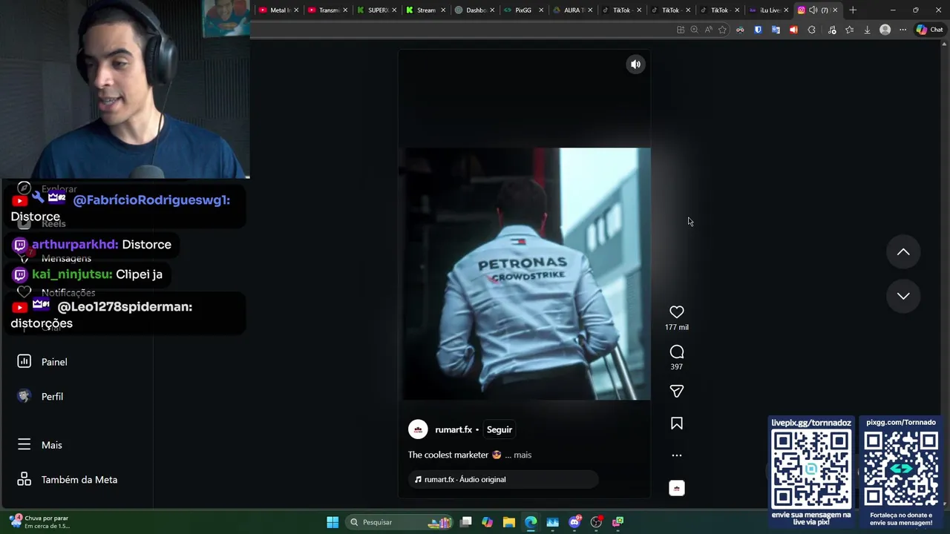This screenshot has height=534, width=950.
Task: Open the audio thumbnail below the three-dot icon
Action: click(676, 488)
